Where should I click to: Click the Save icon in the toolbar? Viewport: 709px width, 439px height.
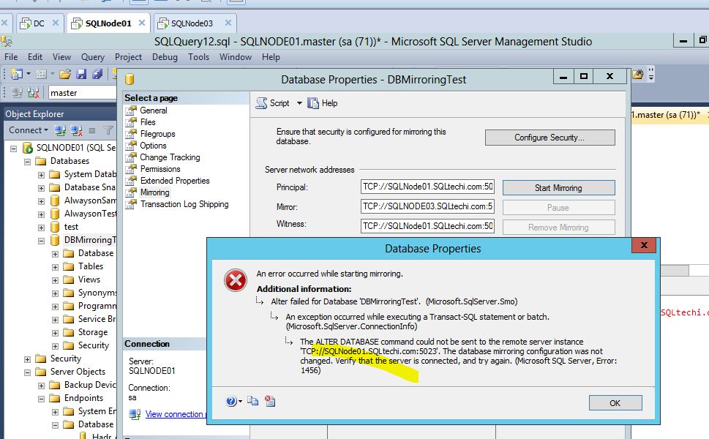click(x=80, y=75)
